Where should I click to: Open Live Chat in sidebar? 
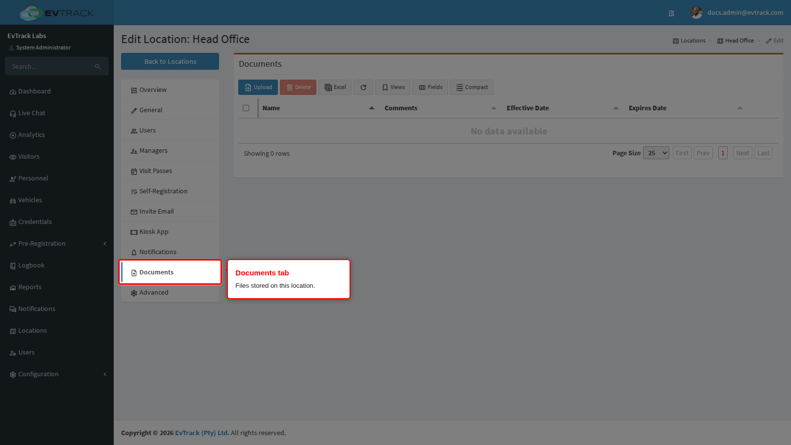point(57,113)
